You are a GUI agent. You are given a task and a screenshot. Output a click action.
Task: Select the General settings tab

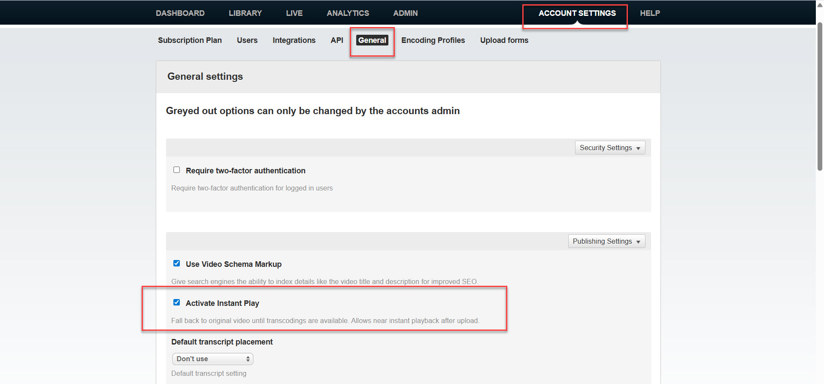click(x=372, y=40)
